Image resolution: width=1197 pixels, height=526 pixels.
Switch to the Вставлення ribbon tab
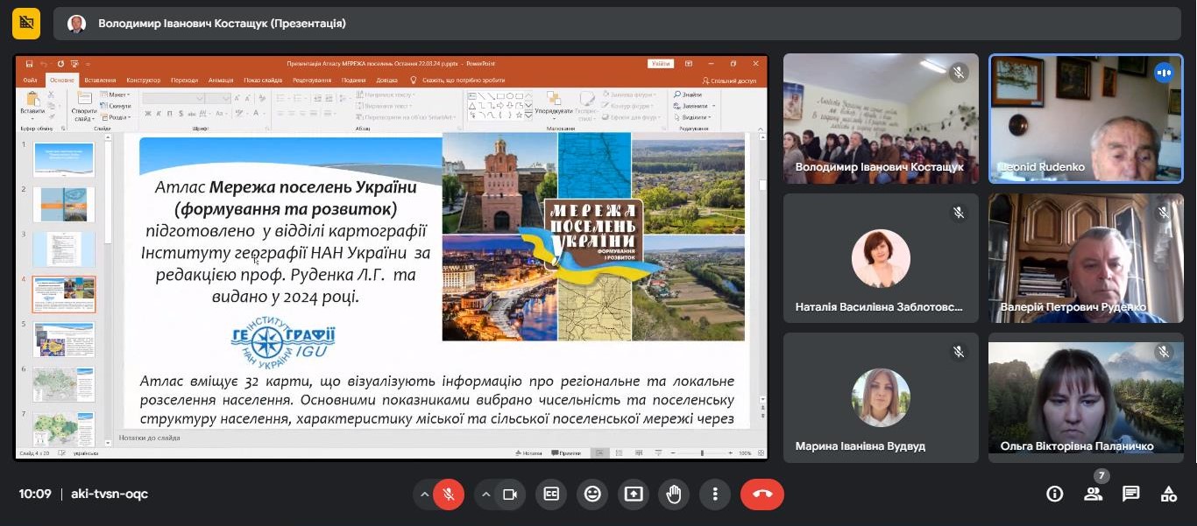101,80
